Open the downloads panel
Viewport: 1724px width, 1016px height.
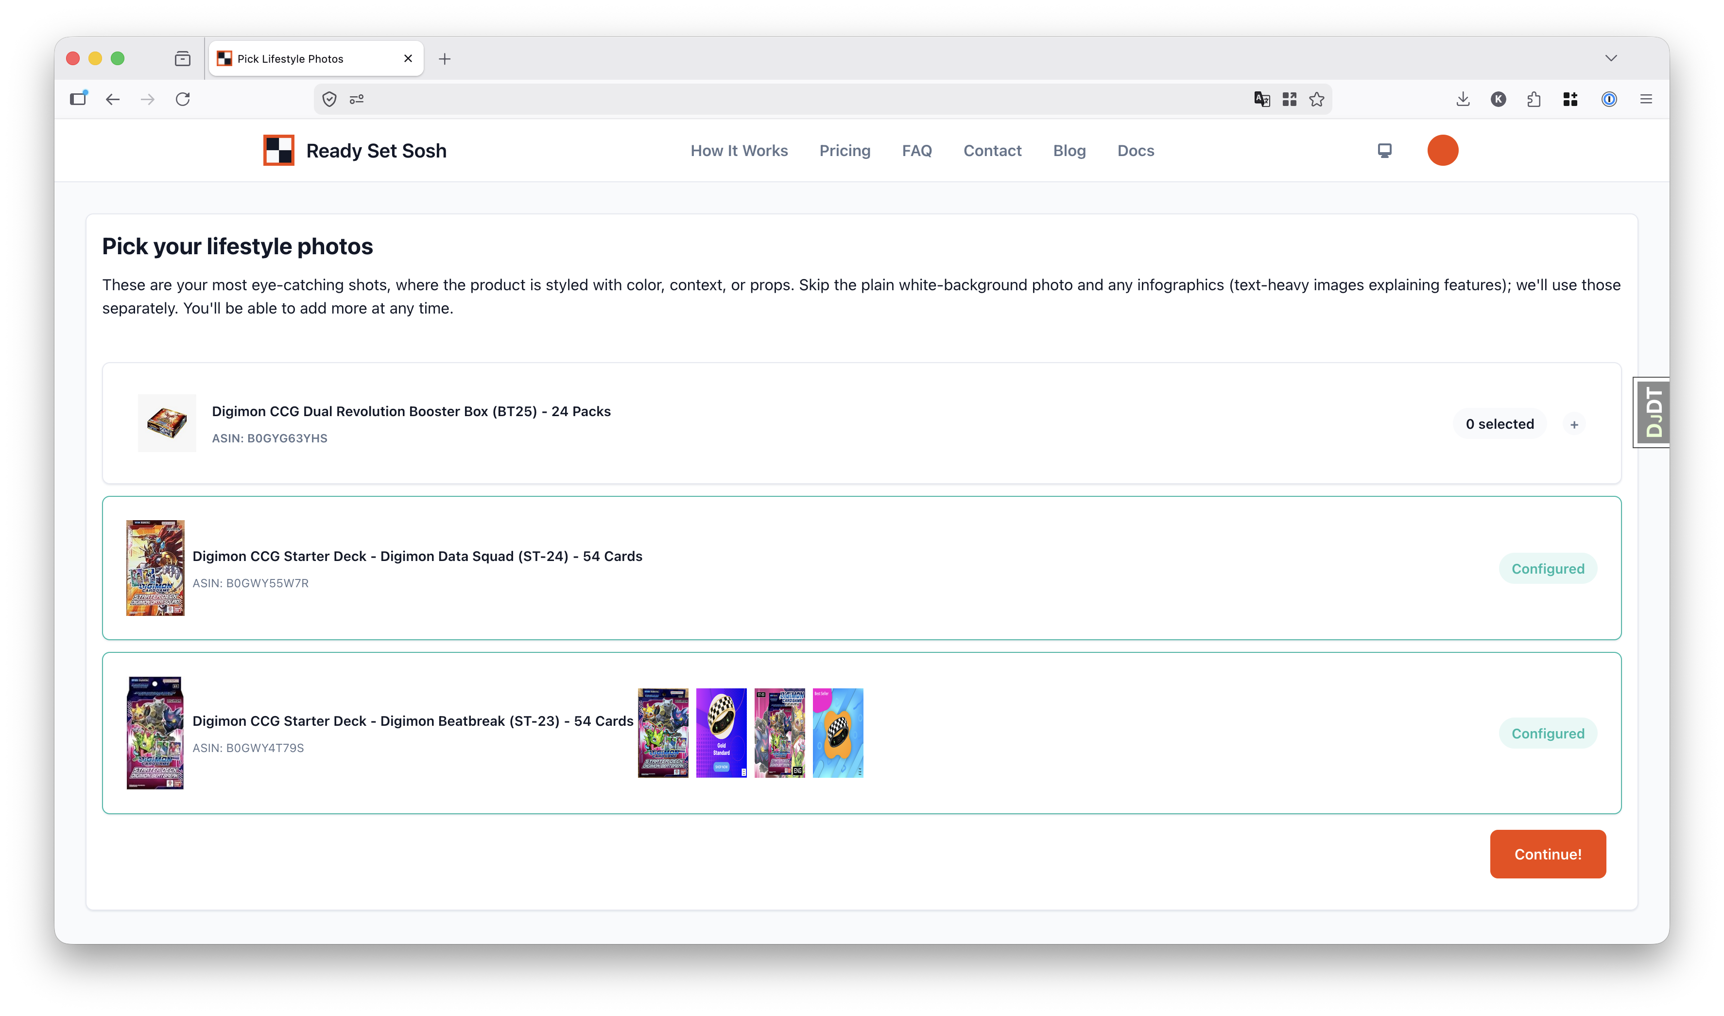pos(1463,99)
